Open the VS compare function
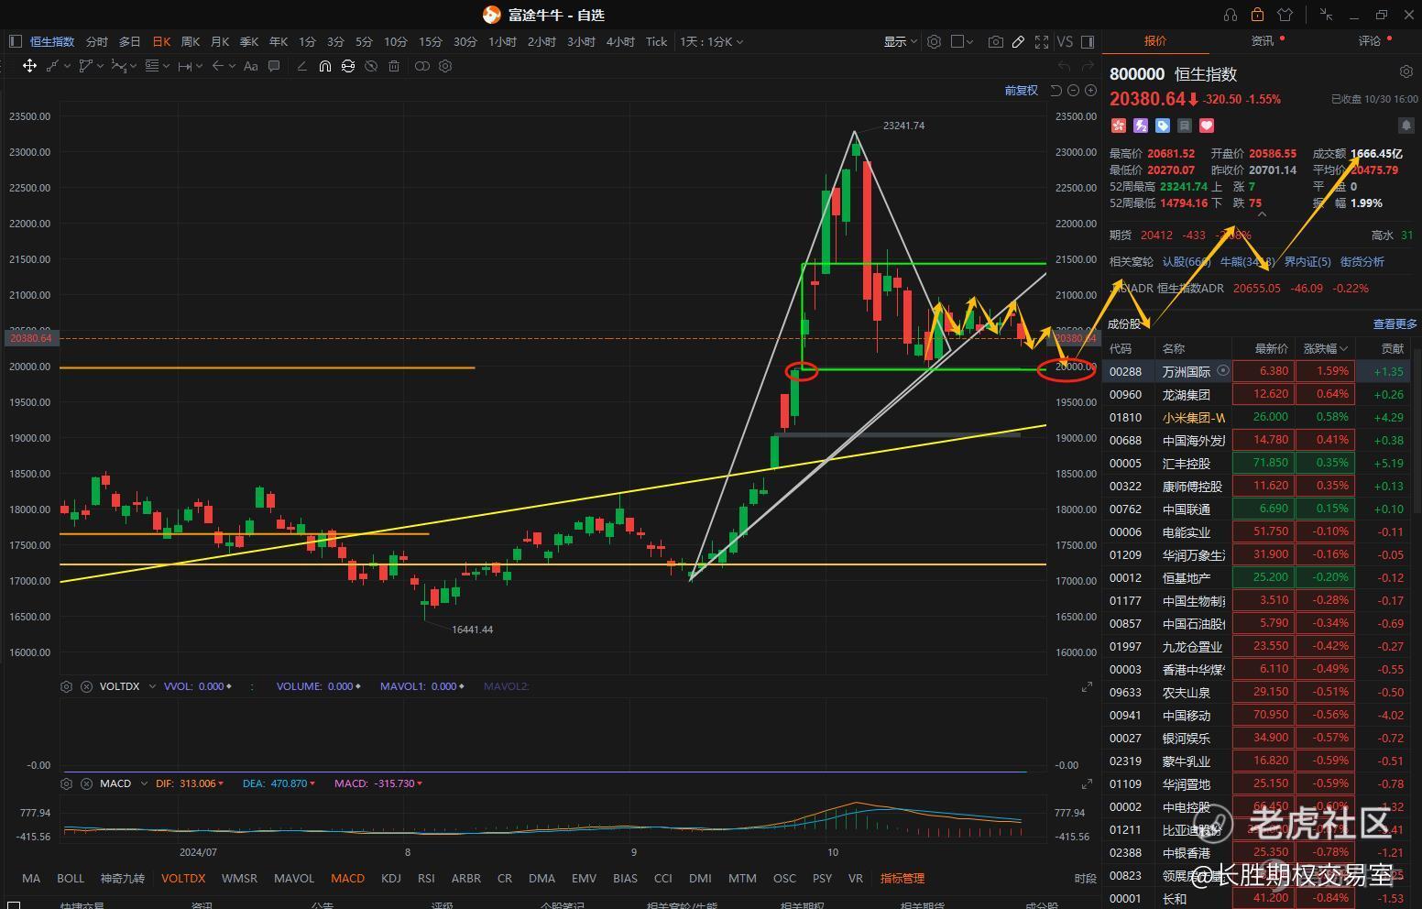 click(1064, 41)
